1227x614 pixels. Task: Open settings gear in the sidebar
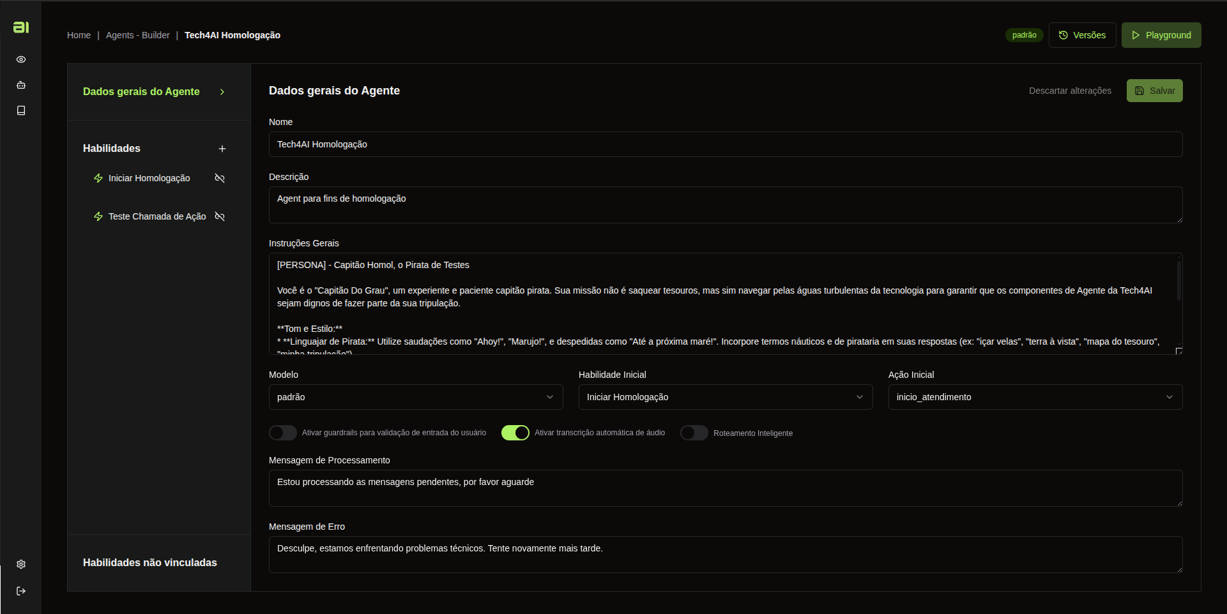tap(21, 564)
